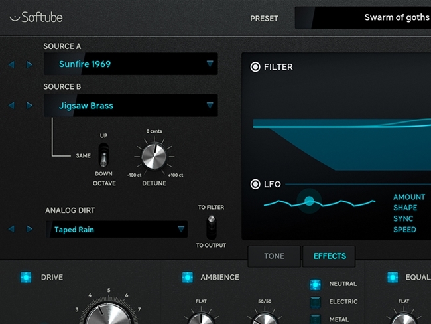Select previous Source A sound arrow
Screen dimensions: 431x324
[11, 64]
